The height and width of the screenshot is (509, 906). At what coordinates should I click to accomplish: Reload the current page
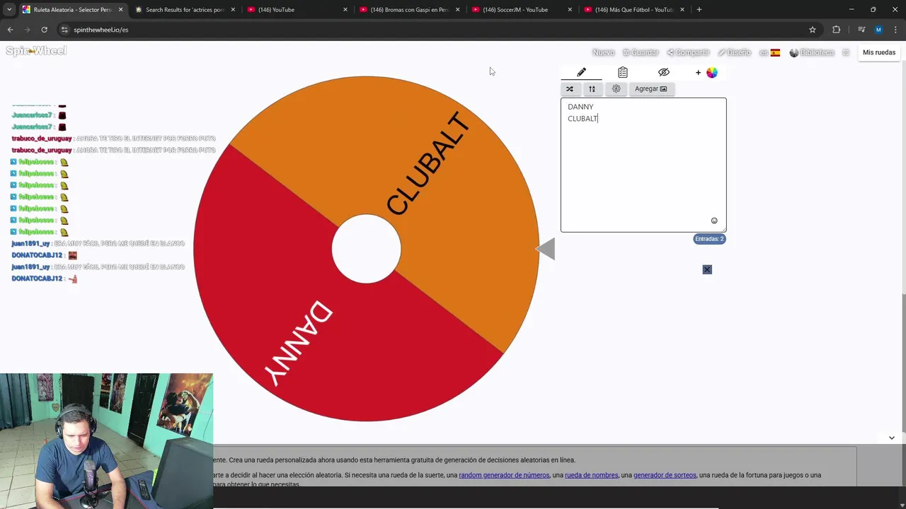pyautogui.click(x=44, y=30)
